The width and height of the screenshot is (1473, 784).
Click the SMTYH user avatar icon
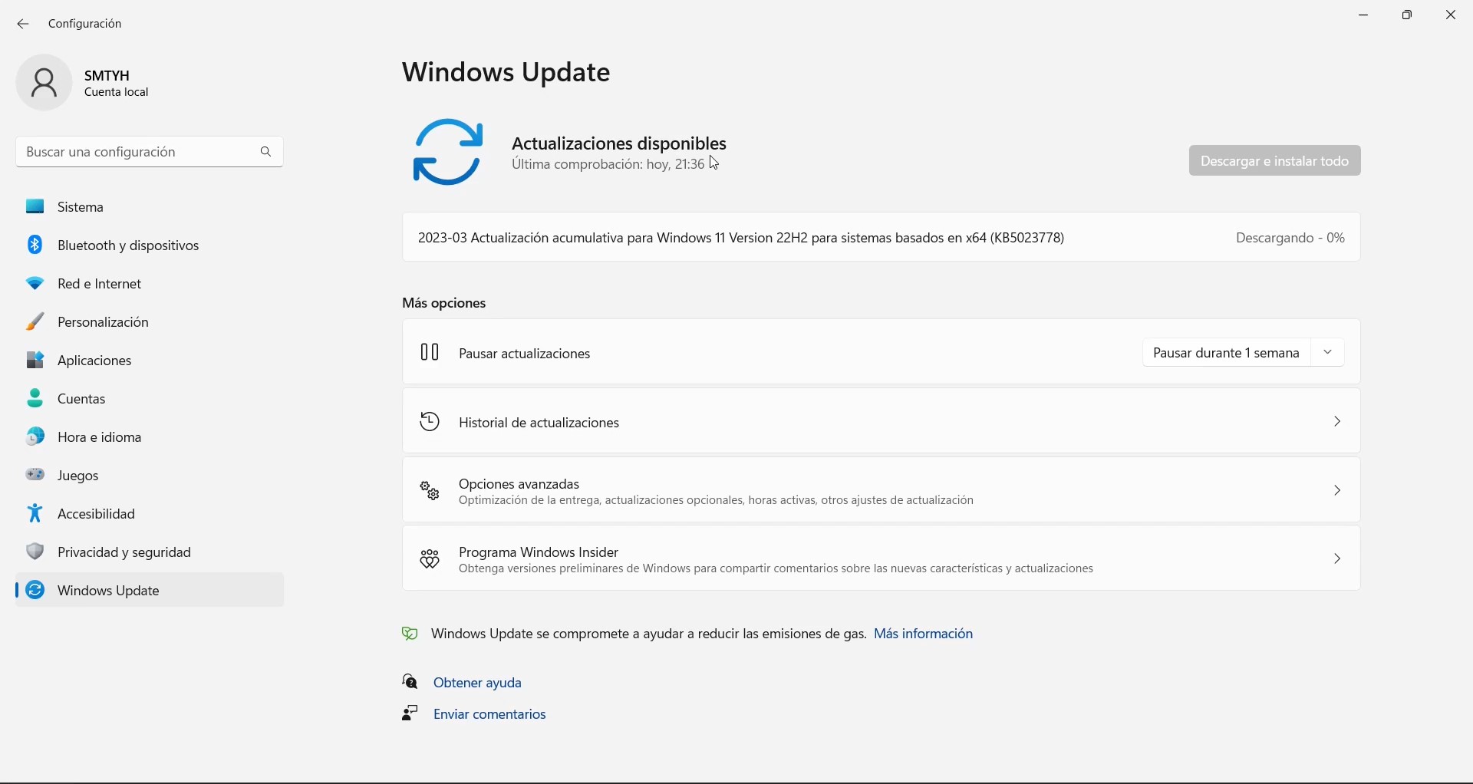[44, 83]
